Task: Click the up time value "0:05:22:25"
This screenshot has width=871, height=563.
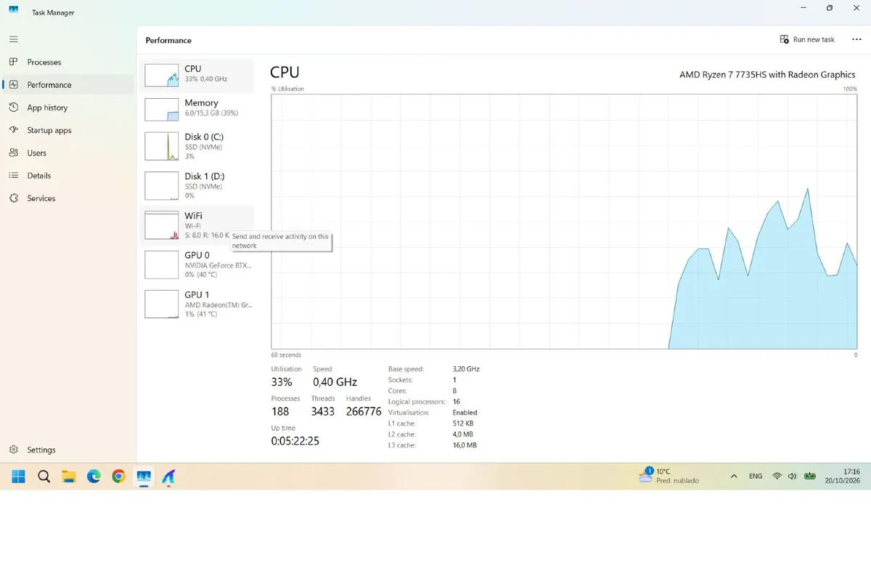Action: [295, 441]
